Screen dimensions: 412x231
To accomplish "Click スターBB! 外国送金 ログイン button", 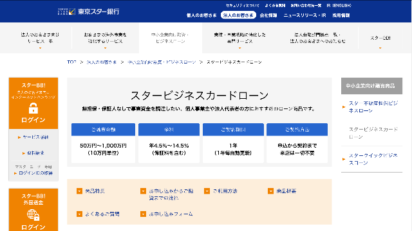I will click(33, 210).
